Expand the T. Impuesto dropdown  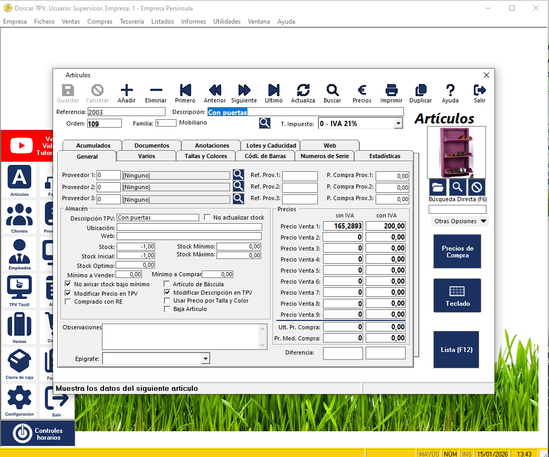(x=398, y=124)
